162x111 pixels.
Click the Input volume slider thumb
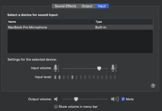click(x=99, y=68)
